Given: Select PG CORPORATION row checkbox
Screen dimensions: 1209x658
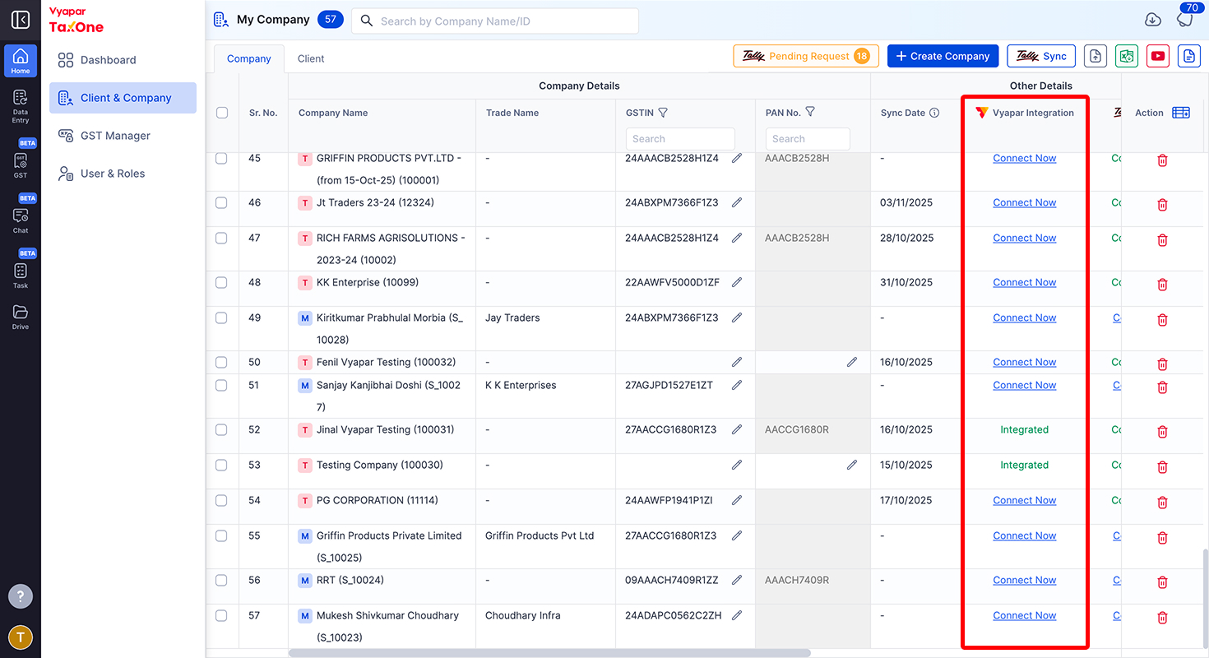Looking at the screenshot, I should click(221, 500).
